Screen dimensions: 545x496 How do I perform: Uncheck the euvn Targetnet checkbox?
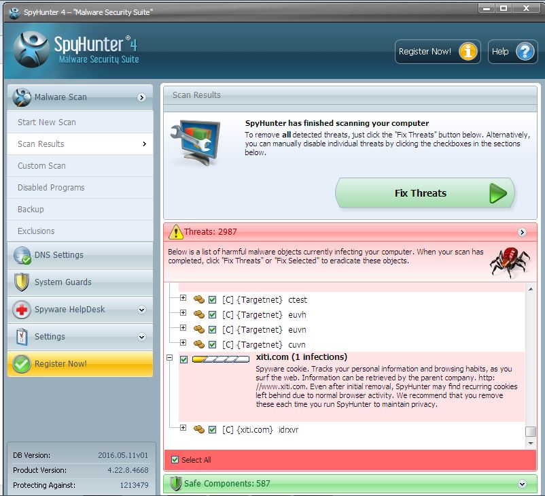(213, 329)
